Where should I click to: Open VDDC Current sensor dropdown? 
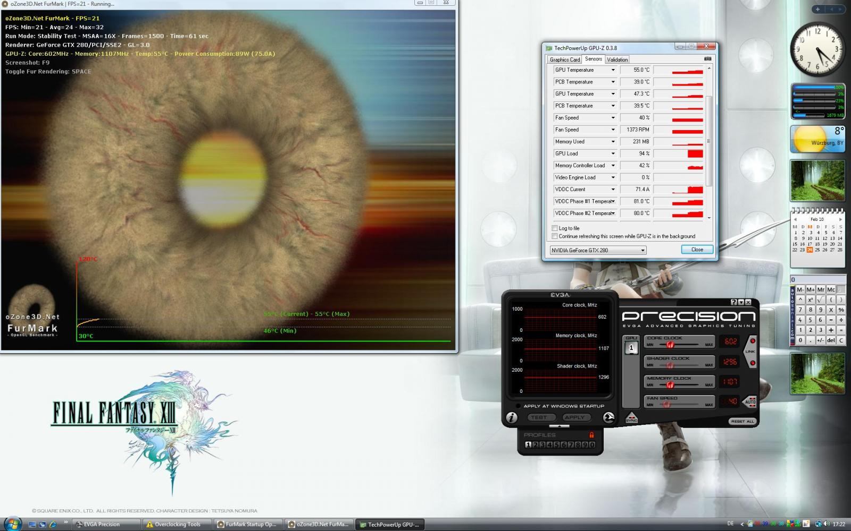(x=613, y=190)
